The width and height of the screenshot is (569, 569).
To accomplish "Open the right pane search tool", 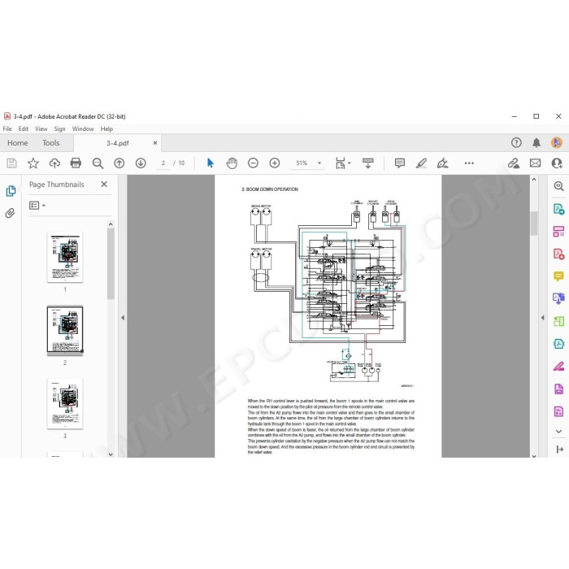I will tap(559, 186).
